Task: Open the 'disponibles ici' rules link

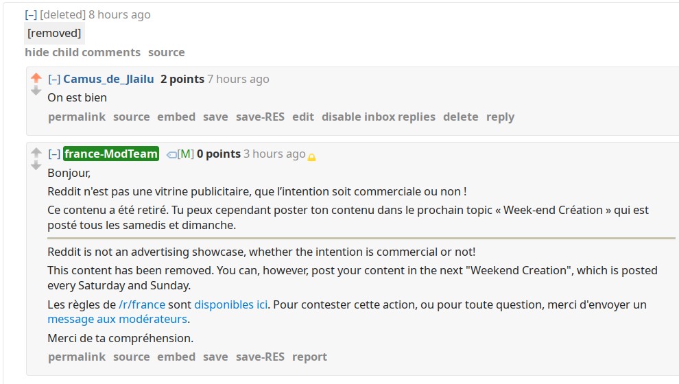Action: coord(231,304)
